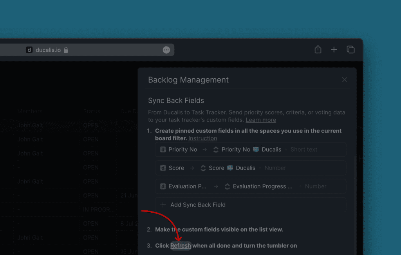Image resolution: width=401 pixels, height=255 pixels.
Task: Click the Status column header
Action: (91, 112)
